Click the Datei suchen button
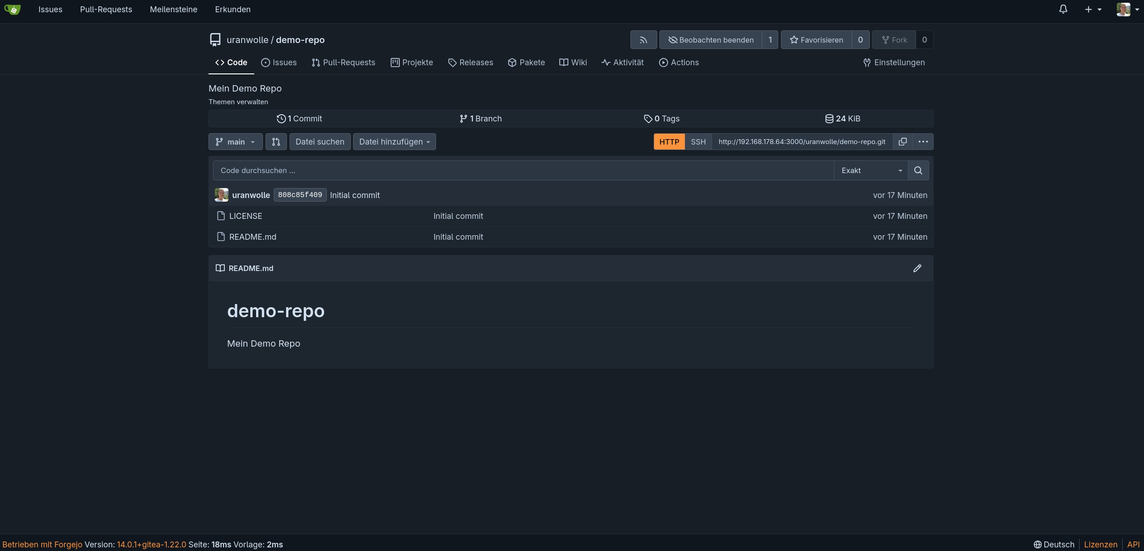Screen dimensions: 1144x551 click(320, 141)
